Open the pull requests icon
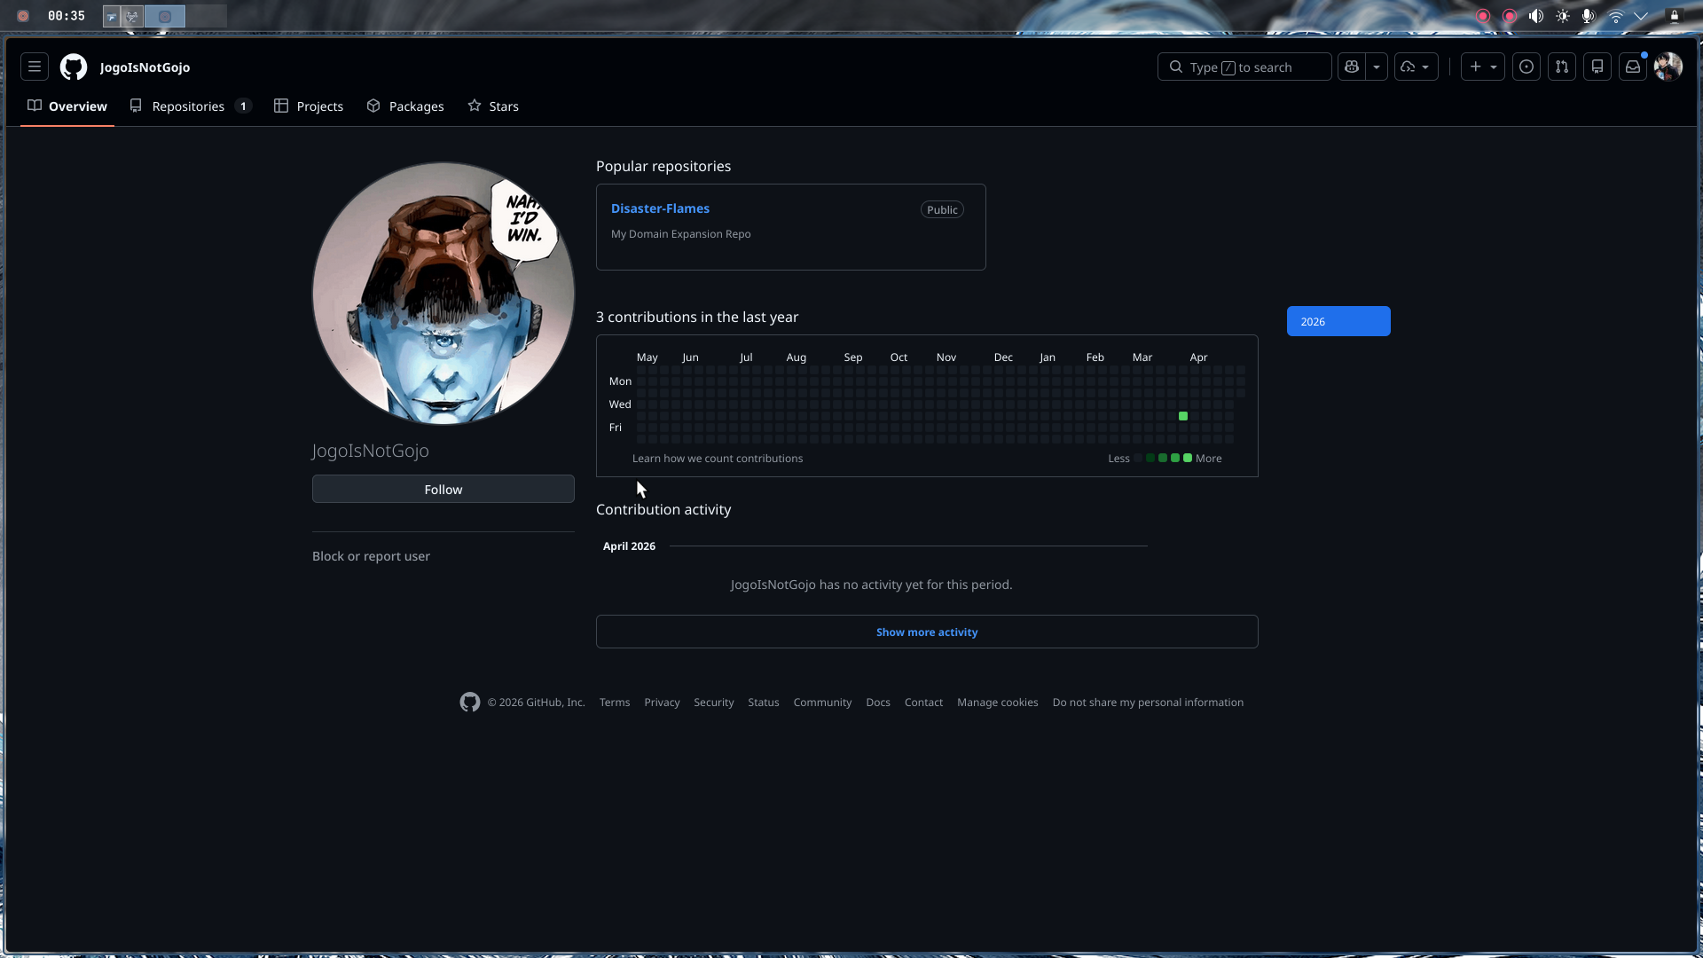1703x958 pixels. coord(1562,67)
